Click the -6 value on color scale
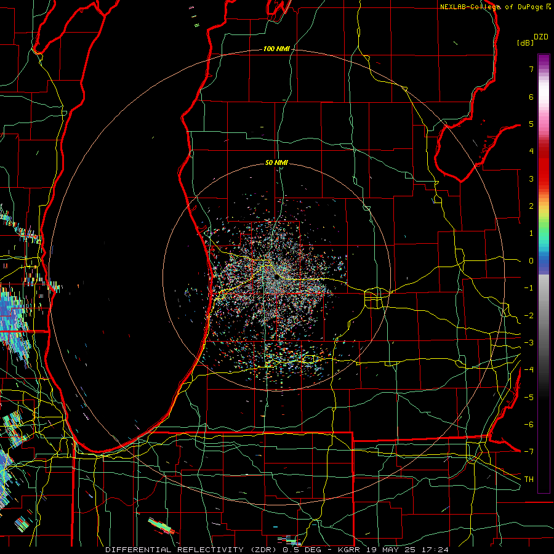The width and height of the screenshot is (554, 554). coord(529,425)
